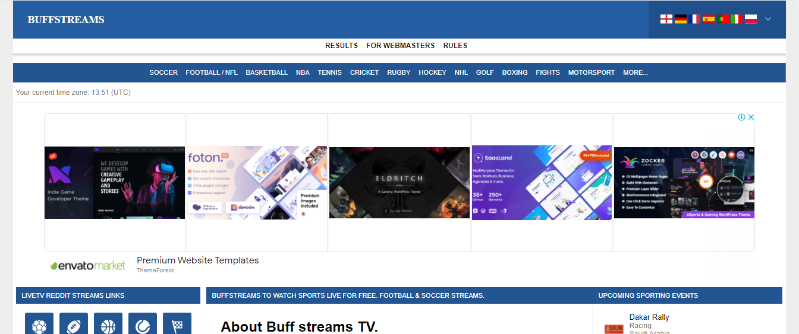The height and width of the screenshot is (334, 799).
Task: Open the soccer ball streams icon
Action: [x=39, y=324]
